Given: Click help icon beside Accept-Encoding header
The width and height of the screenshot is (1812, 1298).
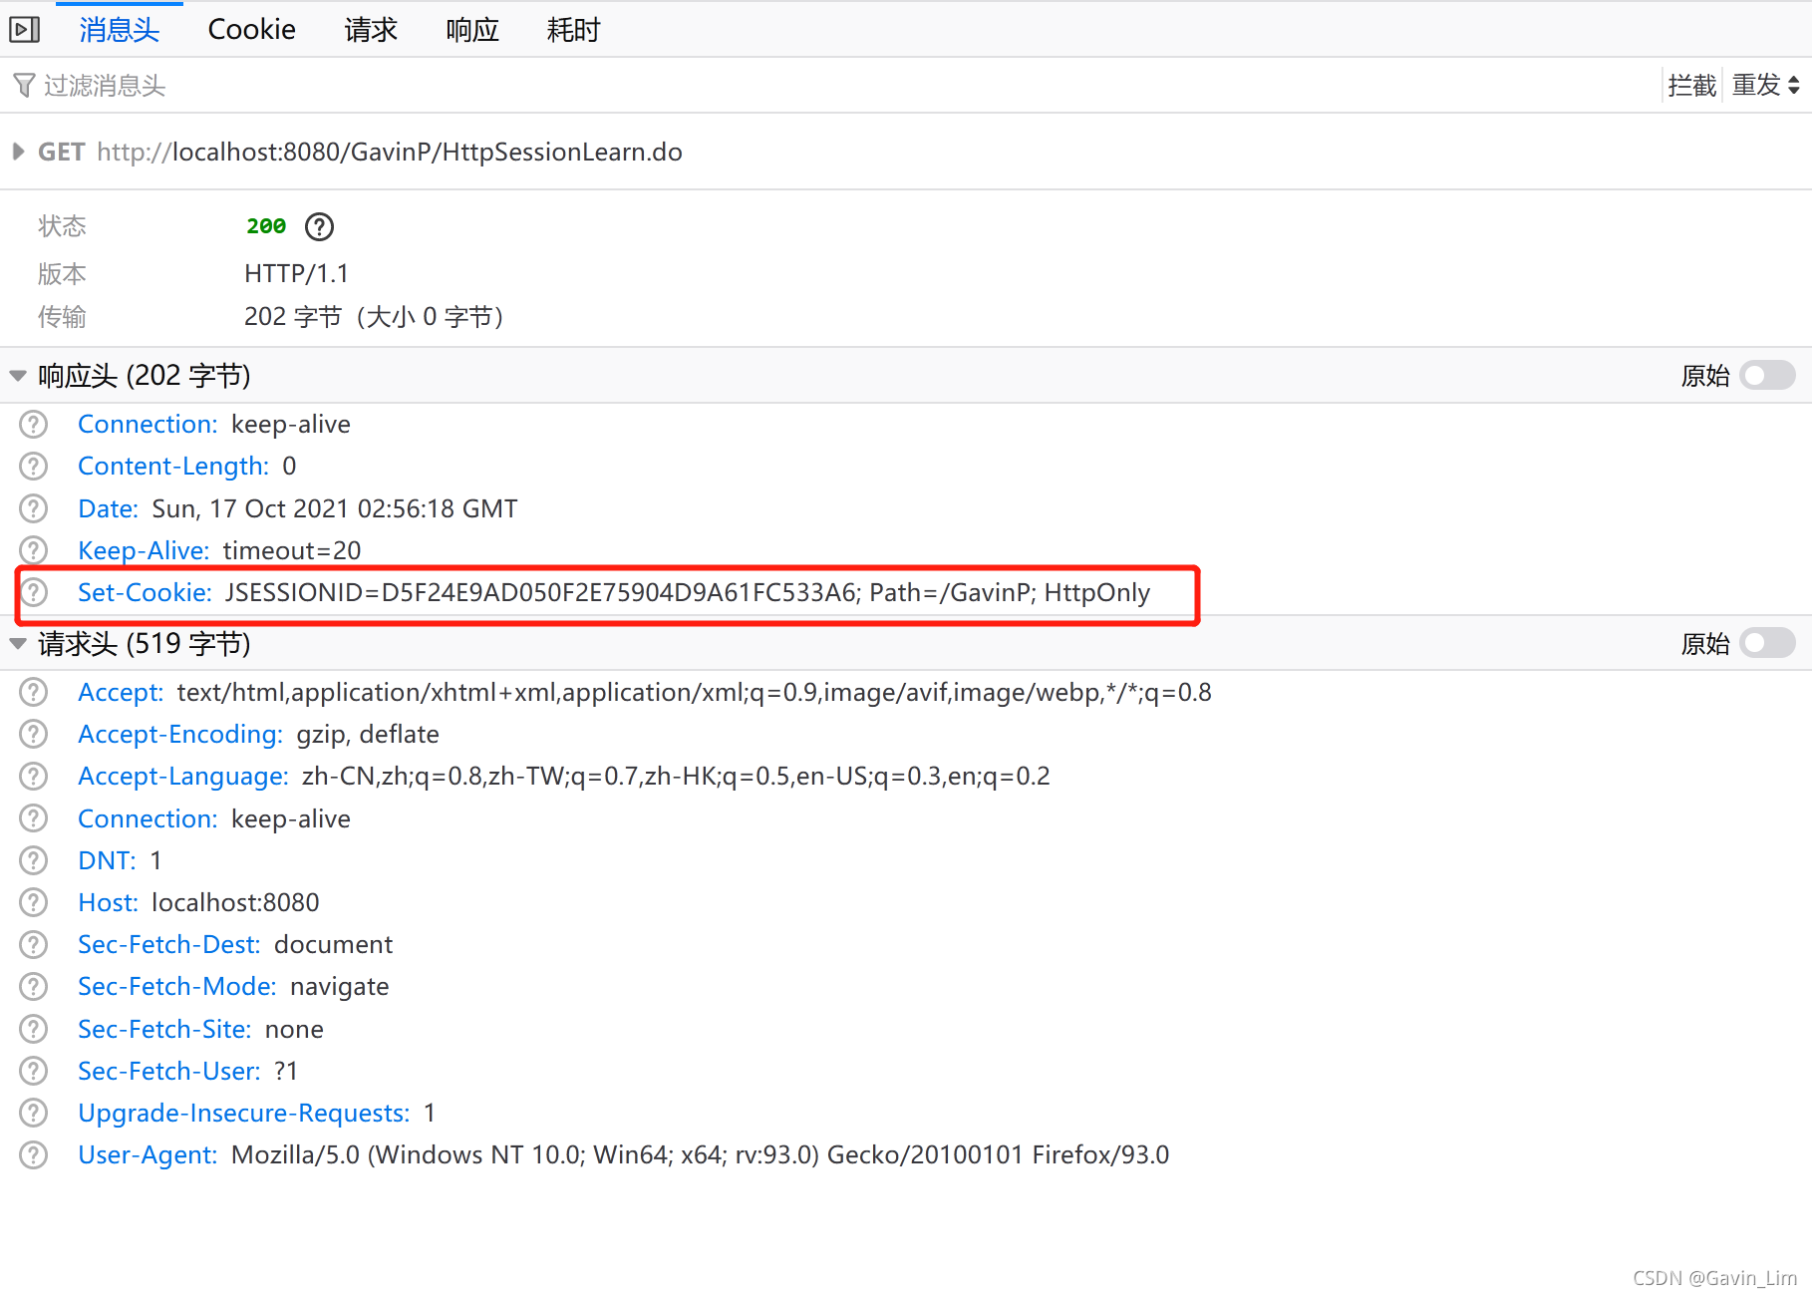Looking at the screenshot, I should pos(34,735).
